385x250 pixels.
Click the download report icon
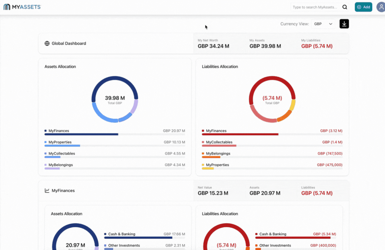pyautogui.click(x=344, y=24)
